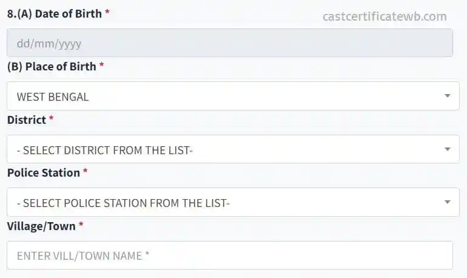Click the Date of Birth dd/mm/yyyy field

[229, 43]
